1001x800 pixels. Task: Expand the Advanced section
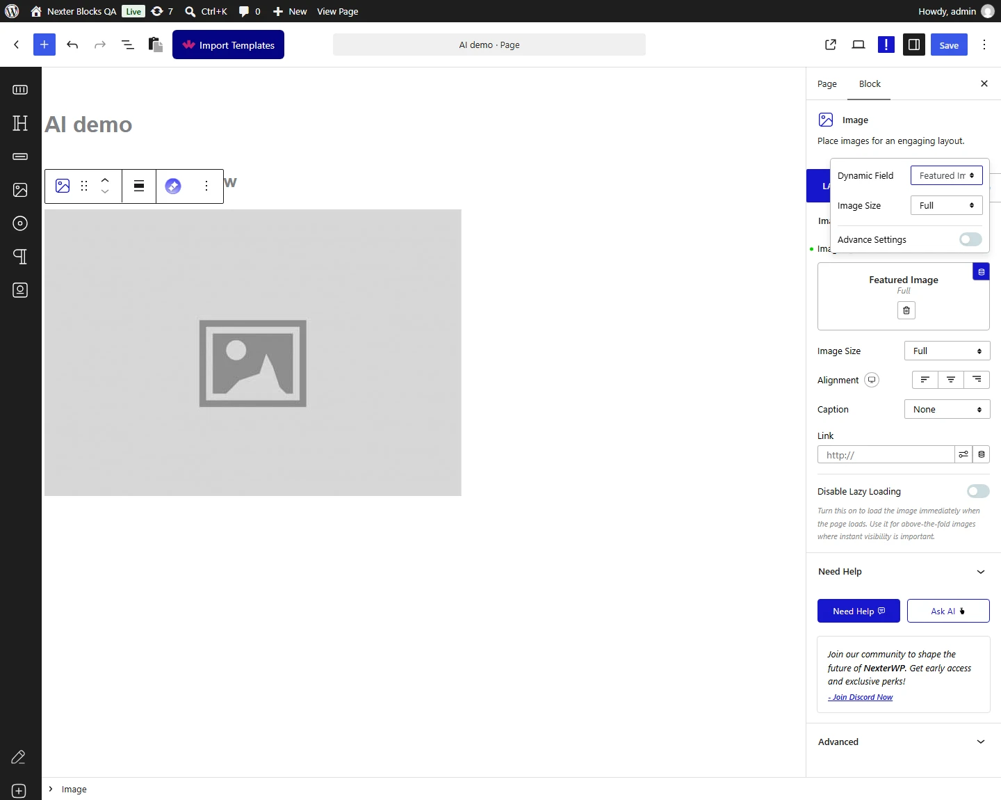coord(904,742)
